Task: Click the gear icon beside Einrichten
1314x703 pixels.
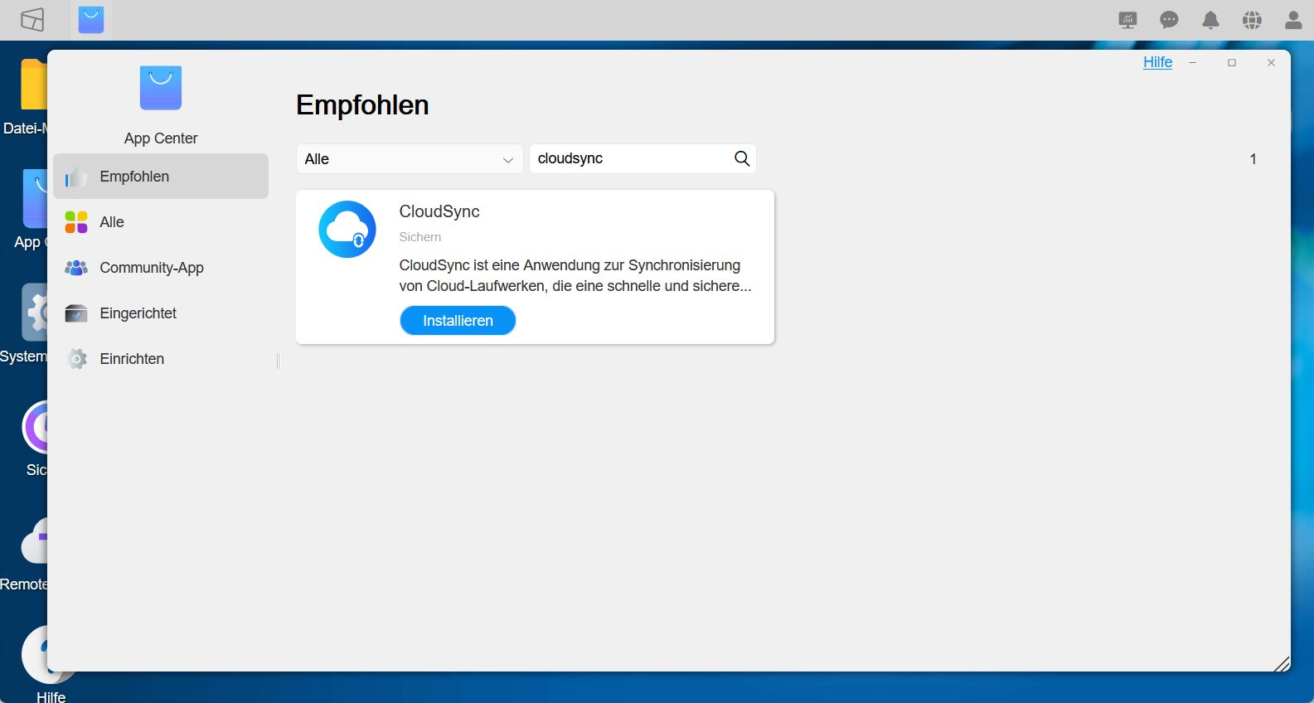Action: pos(76,359)
